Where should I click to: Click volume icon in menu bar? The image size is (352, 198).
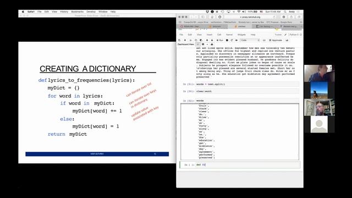tap(244, 12)
